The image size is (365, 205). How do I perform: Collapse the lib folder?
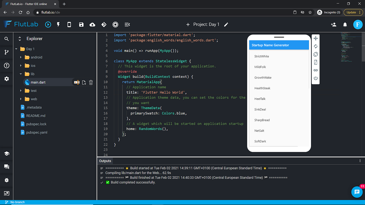21,74
